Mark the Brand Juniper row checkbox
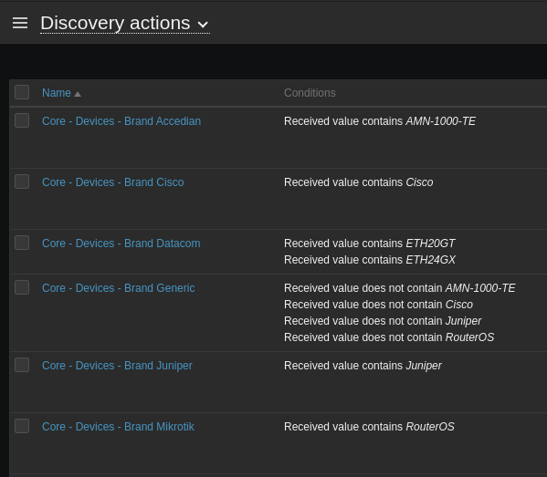 point(22,365)
